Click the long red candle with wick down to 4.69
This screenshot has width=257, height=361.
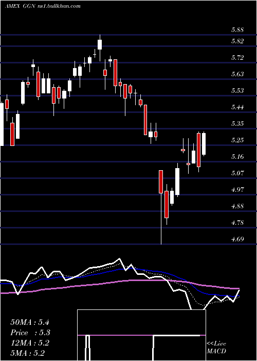[x=161, y=182]
